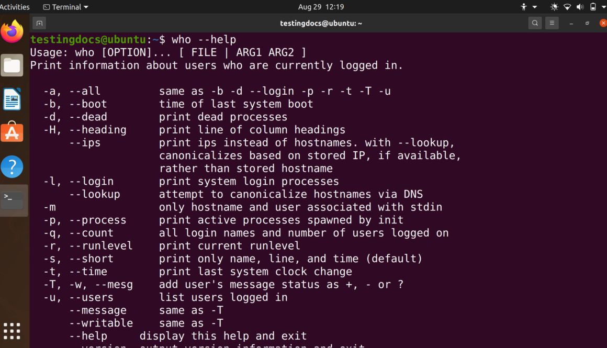Click the Night Light status icon
This screenshot has height=348, width=607.
pyautogui.click(x=554, y=7)
